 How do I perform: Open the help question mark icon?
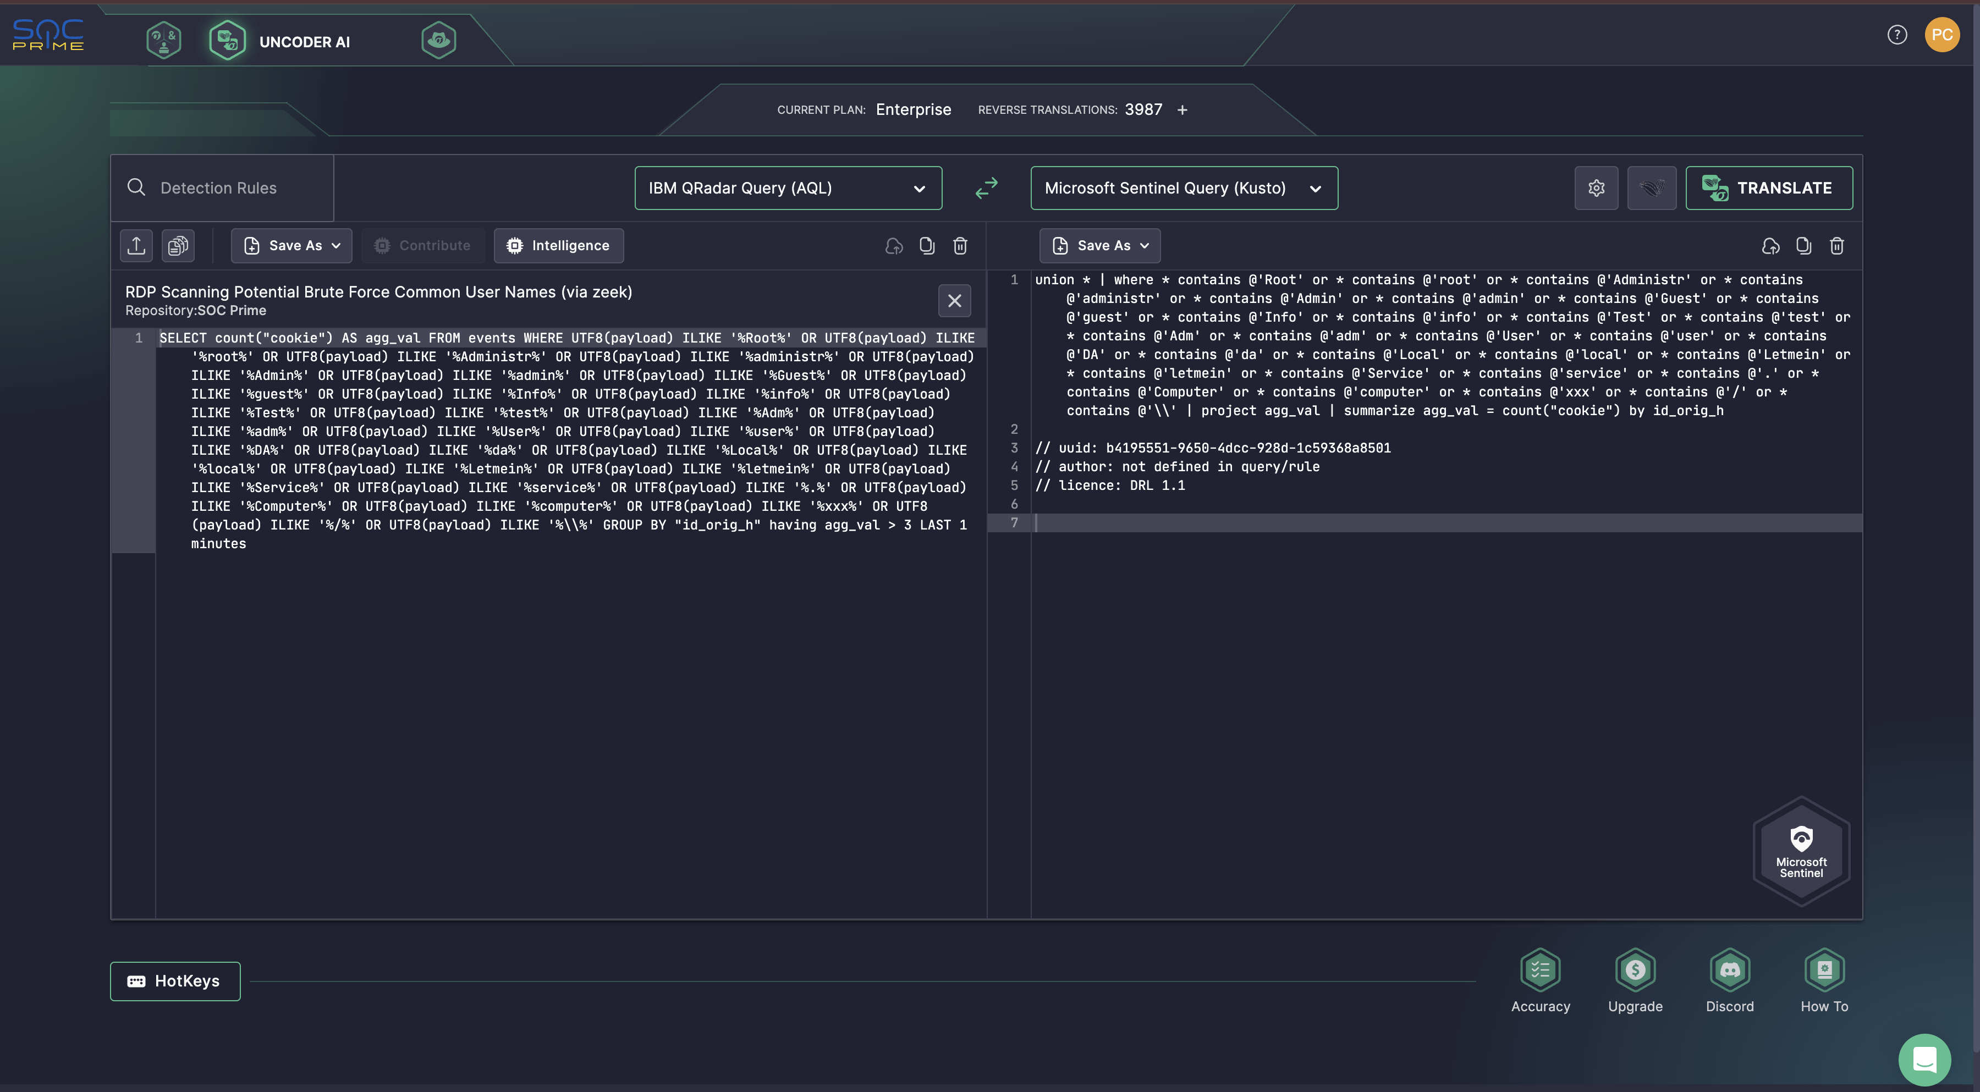1897,35
